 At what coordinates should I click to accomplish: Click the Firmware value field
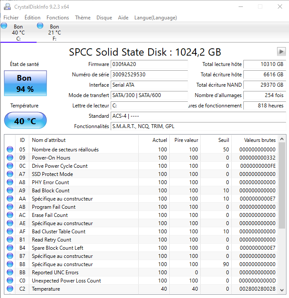(149, 64)
